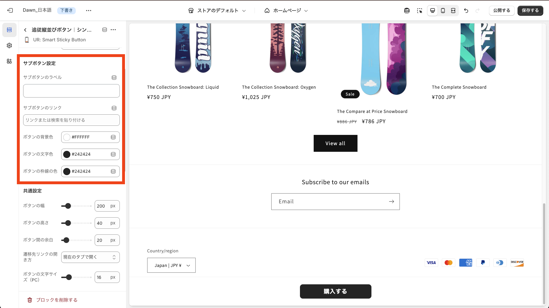The image size is (549, 308).
Task: Exit the theme editor
Action: point(10,10)
